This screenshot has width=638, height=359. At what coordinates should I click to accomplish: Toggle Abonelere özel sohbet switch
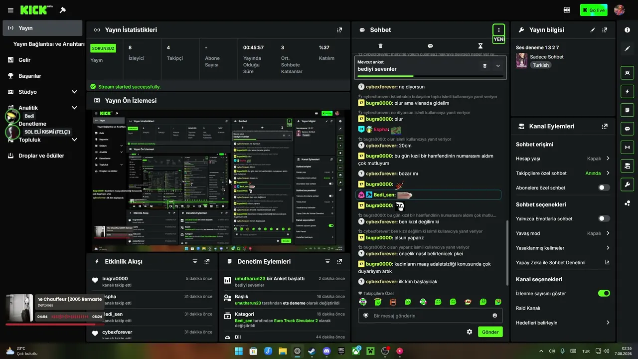(604, 188)
